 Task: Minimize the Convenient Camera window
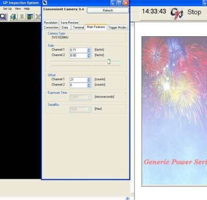click(113, 3)
